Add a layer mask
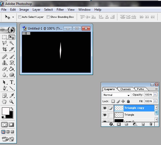Screen dimensions: 161x145 [119, 124]
